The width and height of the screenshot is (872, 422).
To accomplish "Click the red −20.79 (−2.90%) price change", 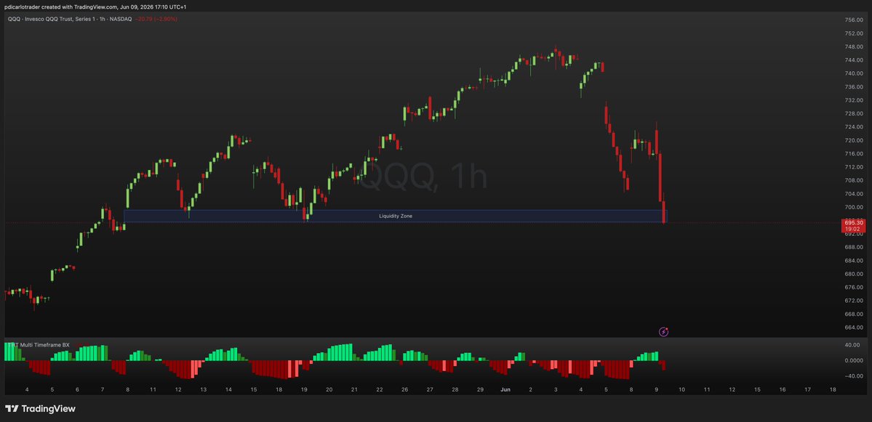I will pos(156,19).
